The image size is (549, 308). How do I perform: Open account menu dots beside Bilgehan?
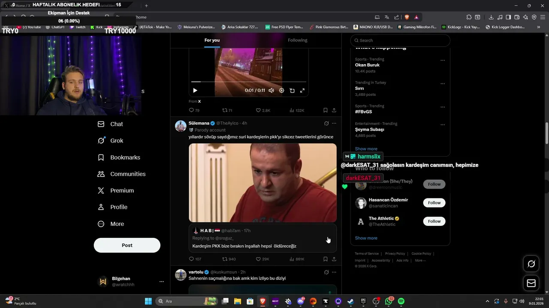click(162, 281)
